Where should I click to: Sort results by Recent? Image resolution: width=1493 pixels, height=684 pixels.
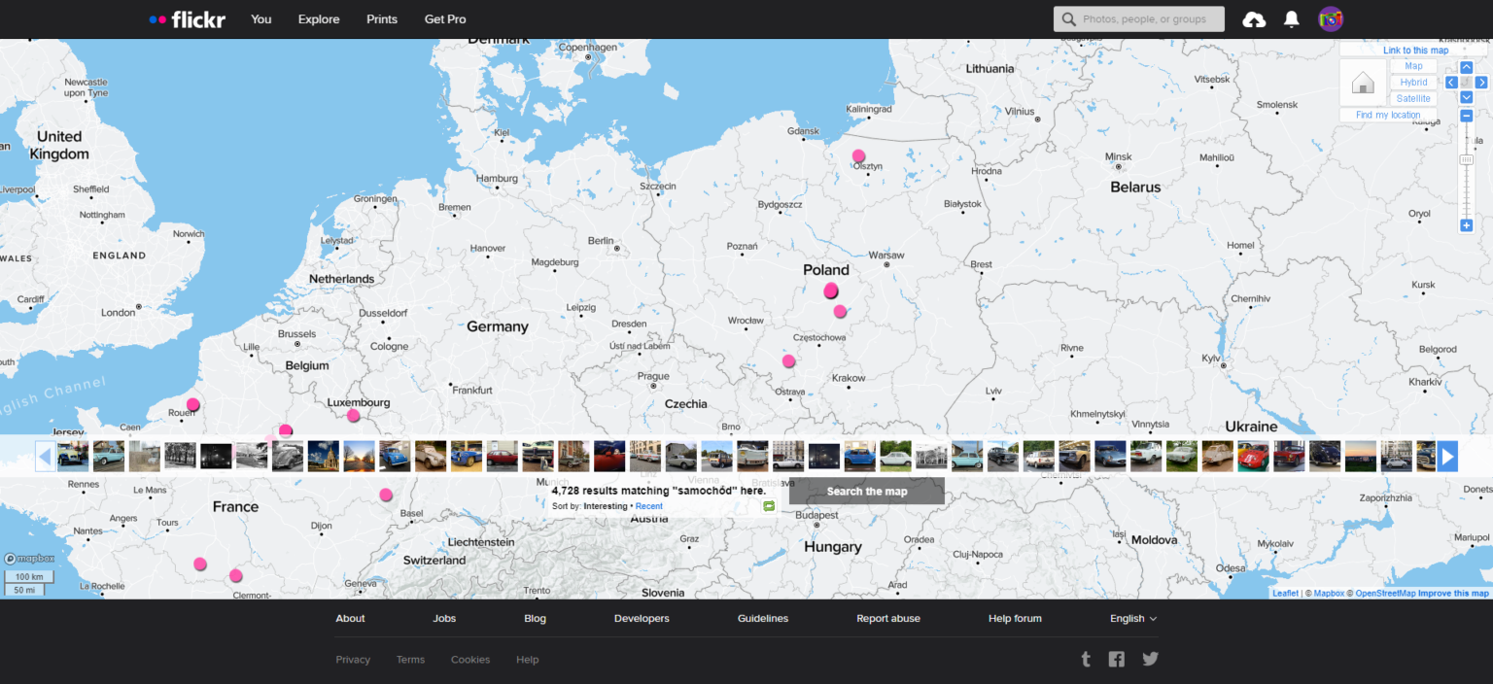point(648,506)
